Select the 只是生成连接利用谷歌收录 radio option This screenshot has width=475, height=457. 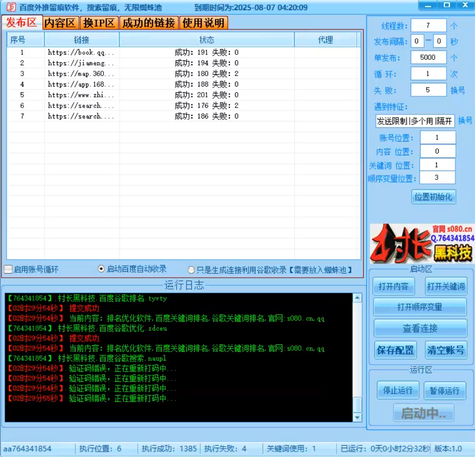click(190, 269)
